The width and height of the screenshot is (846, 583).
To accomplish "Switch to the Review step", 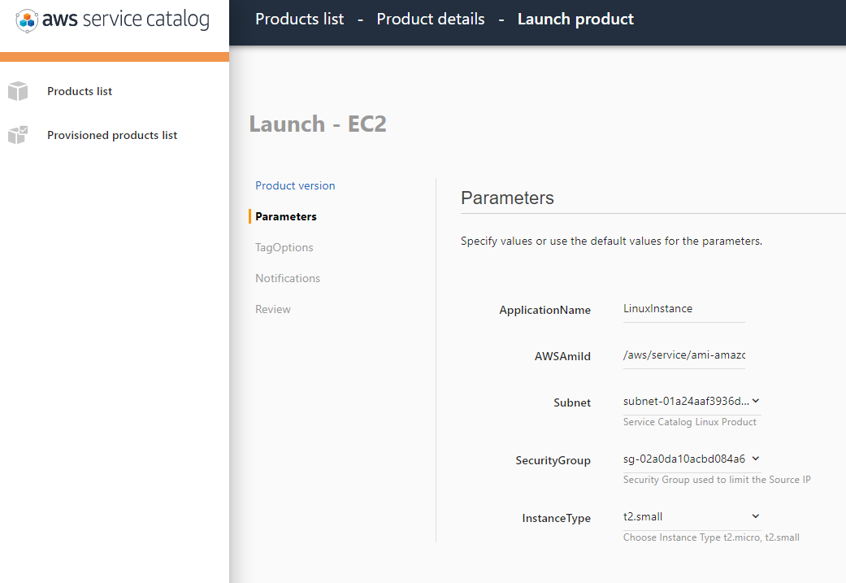I will tap(273, 309).
